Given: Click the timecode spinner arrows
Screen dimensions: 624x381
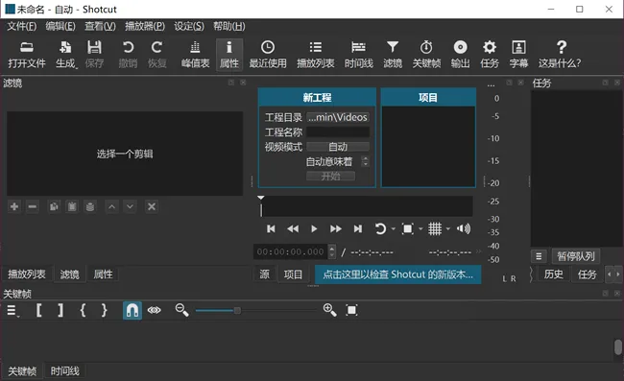Looking at the screenshot, I should tap(332, 251).
